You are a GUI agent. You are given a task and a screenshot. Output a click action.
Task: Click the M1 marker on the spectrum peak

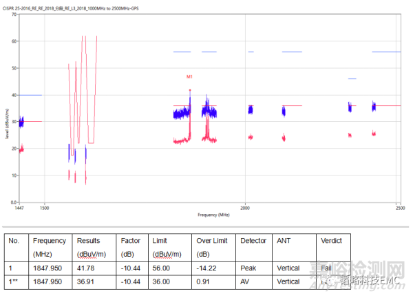(x=189, y=77)
